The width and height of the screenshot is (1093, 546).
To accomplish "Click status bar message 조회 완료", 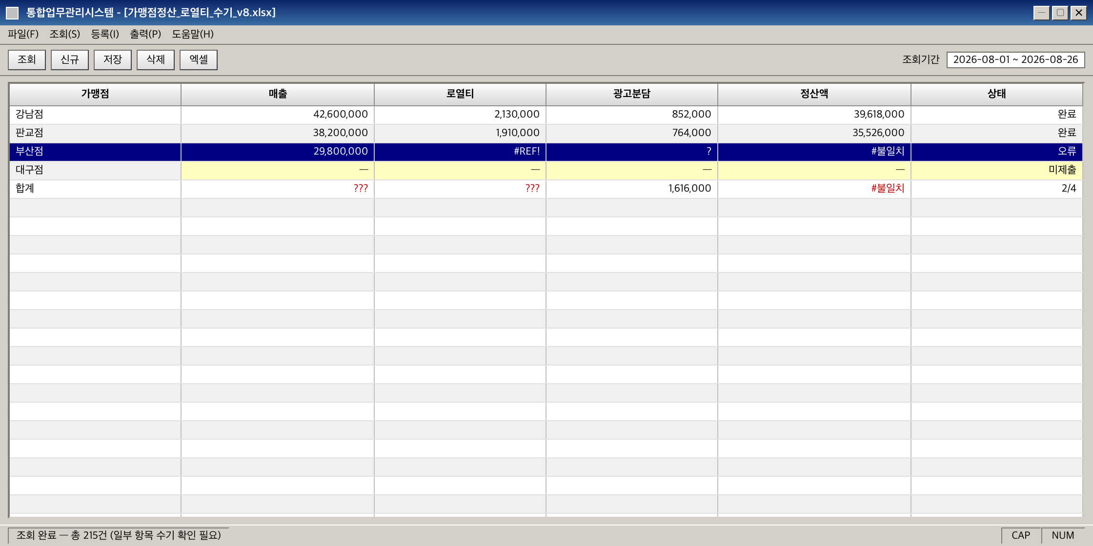I will [x=119, y=535].
